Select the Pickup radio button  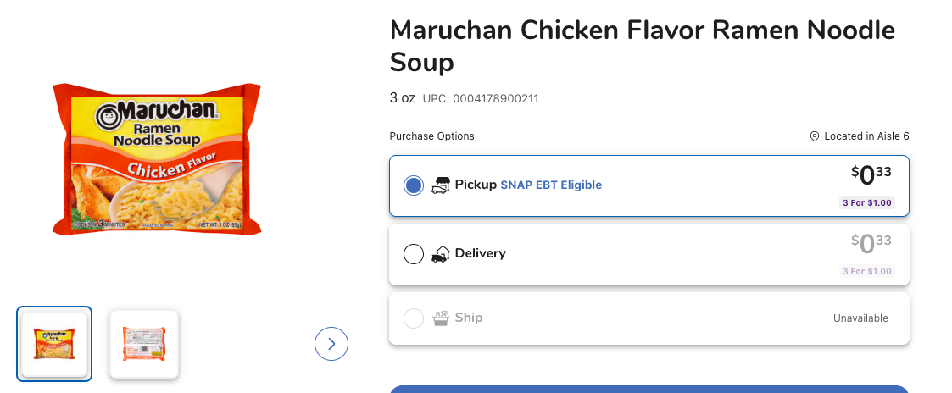coord(414,185)
